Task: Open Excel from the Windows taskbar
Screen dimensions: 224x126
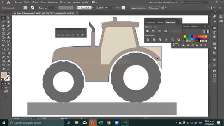Action: click(101, 123)
